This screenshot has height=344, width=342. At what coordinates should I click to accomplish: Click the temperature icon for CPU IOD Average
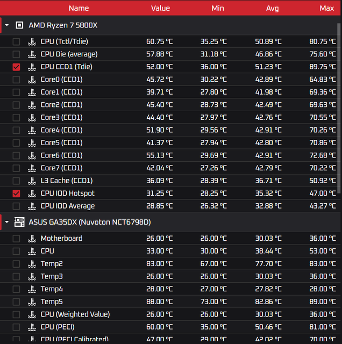[x=32, y=206]
